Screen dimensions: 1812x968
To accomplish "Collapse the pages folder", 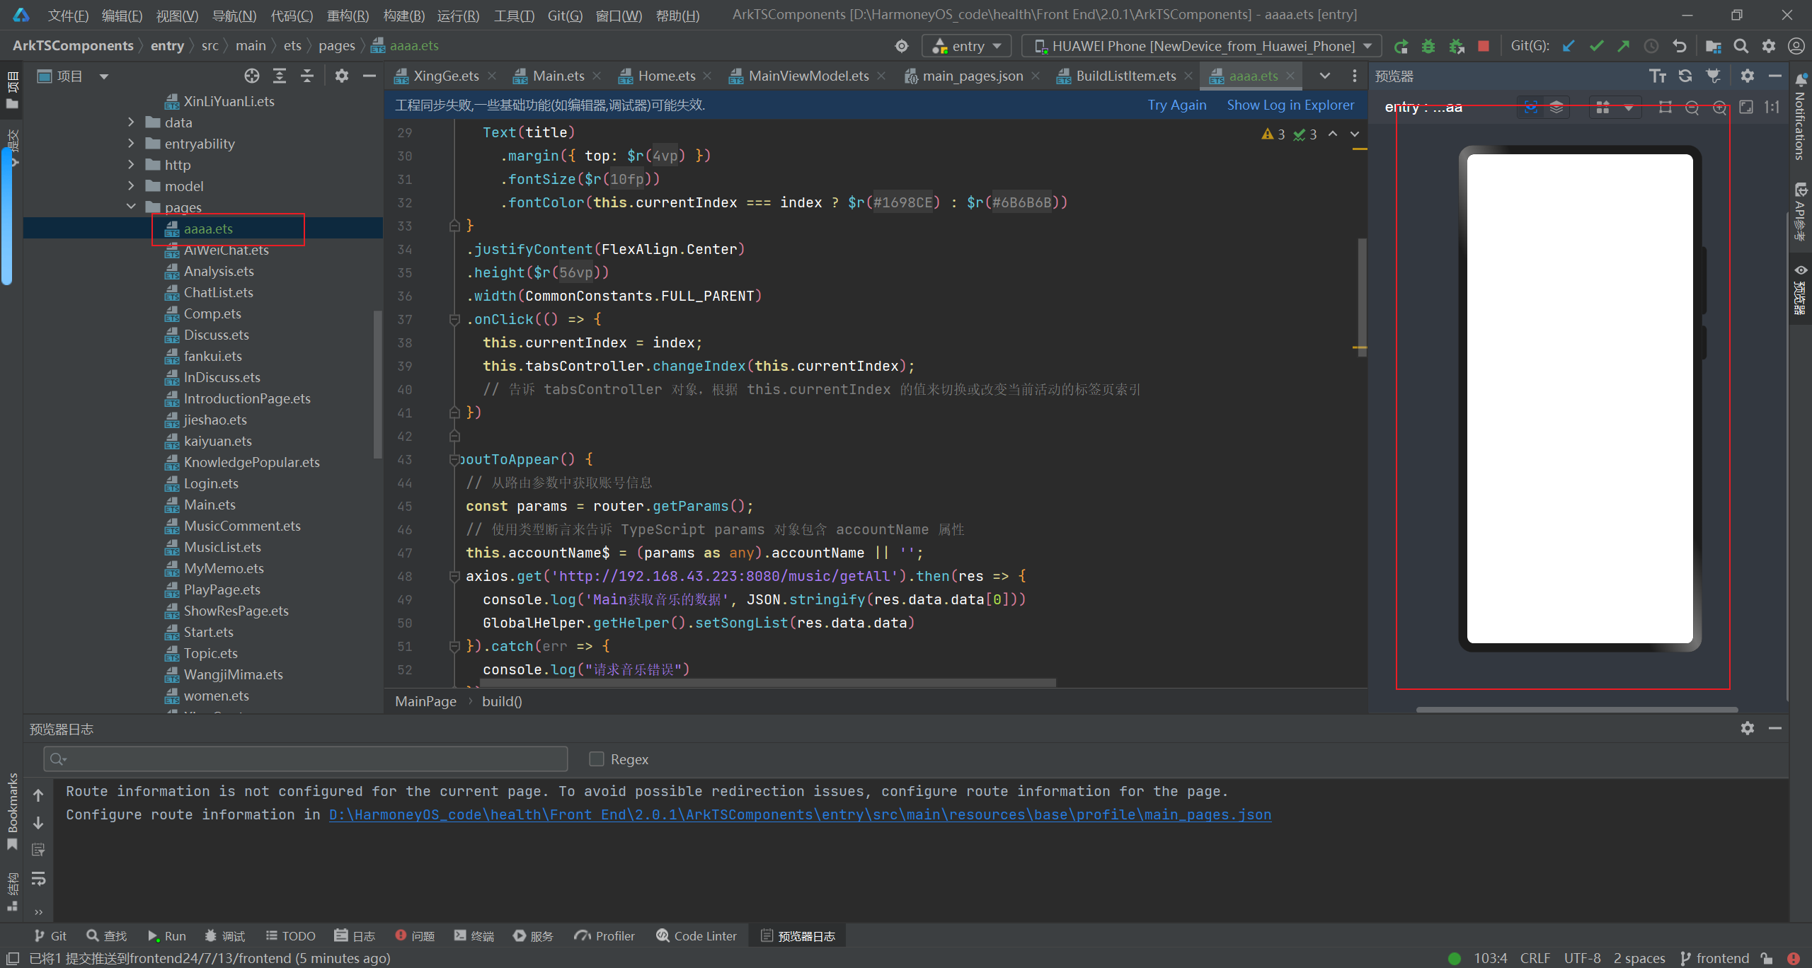I will click(x=131, y=207).
